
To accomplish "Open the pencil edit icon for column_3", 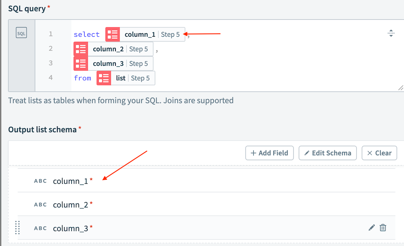I will click(371, 228).
